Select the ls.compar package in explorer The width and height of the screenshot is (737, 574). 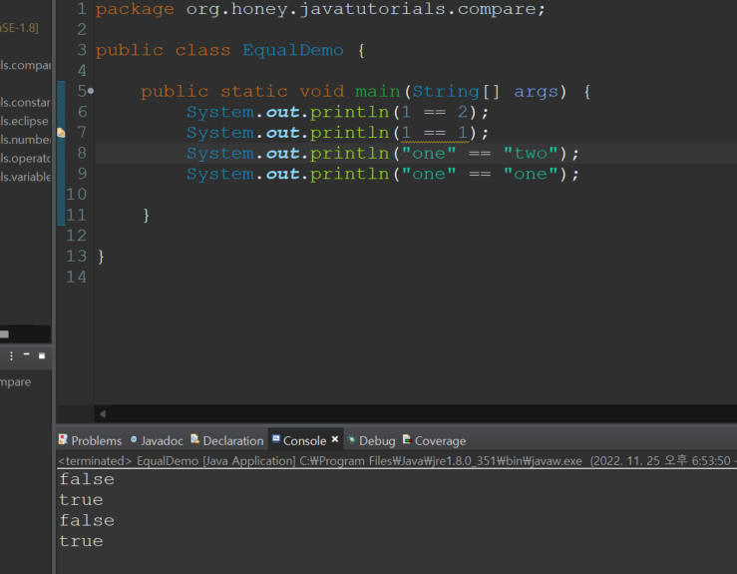point(25,65)
